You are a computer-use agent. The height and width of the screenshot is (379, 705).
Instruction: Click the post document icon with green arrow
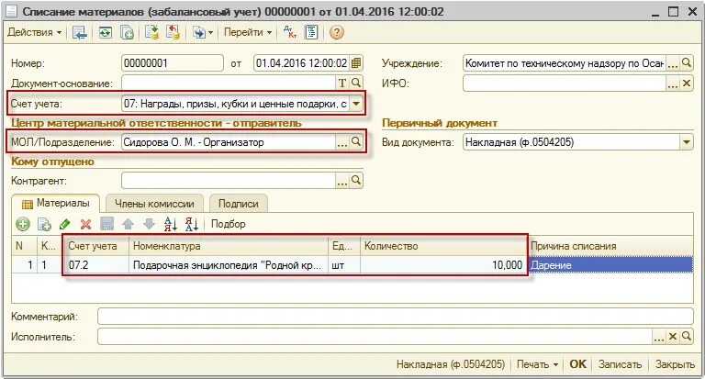coord(152,32)
